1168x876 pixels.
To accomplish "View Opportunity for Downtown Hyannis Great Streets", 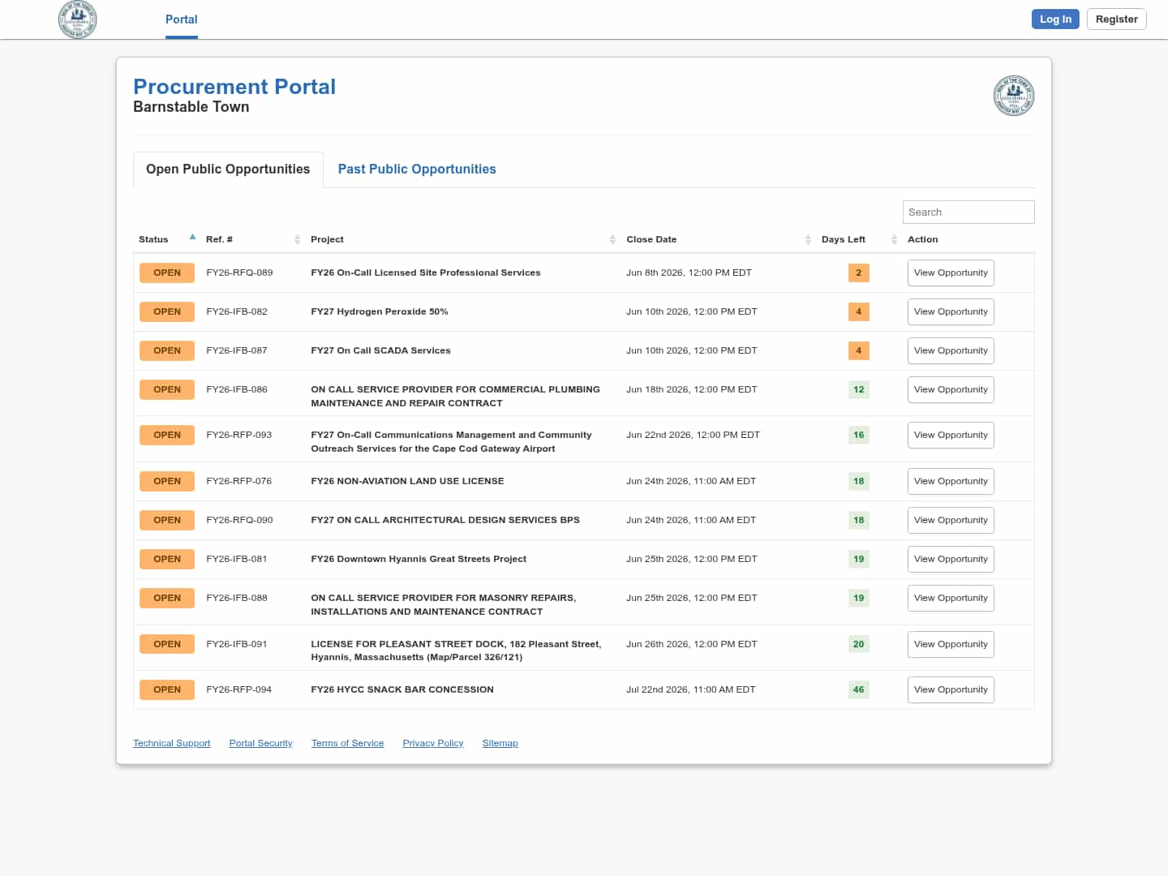I will [951, 559].
